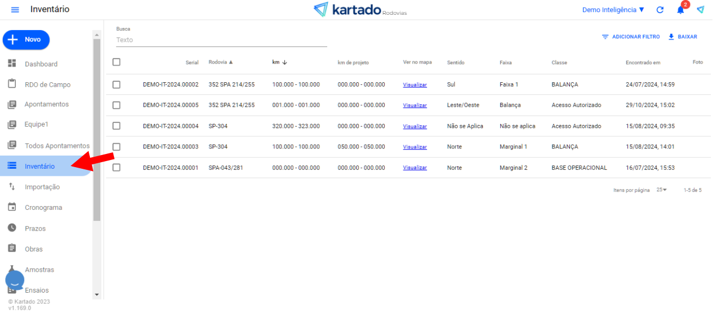Click the Cronograma calendar icon
The height and width of the screenshot is (320, 713).
coord(12,207)
